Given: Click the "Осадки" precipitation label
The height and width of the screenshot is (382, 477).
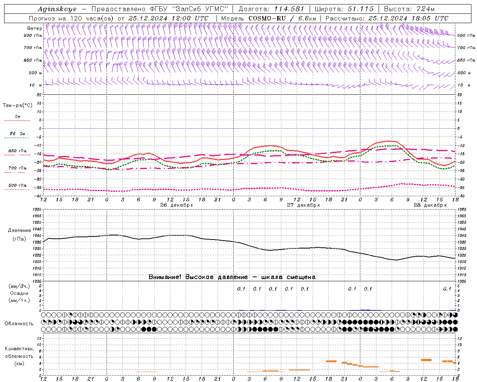Looking at the screenshot, I should (19, 293).
